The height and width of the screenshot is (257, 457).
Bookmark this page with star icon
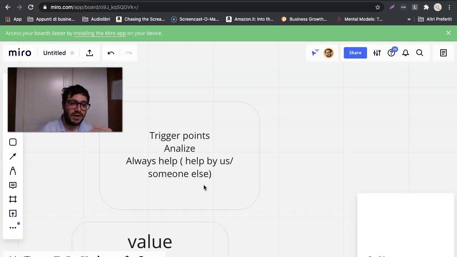pos(378,7)
